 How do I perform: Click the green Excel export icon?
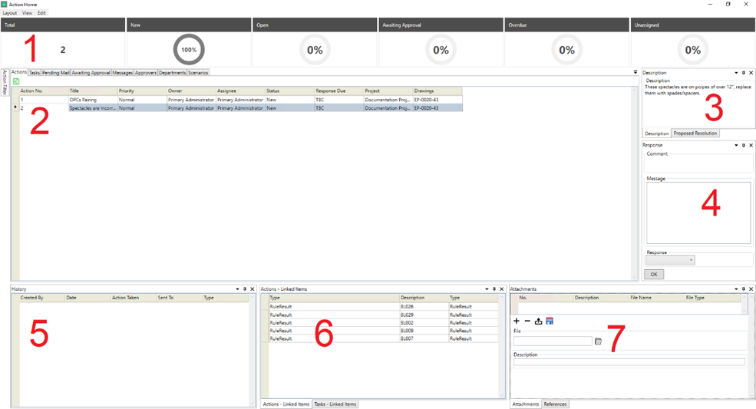[16, 81]
